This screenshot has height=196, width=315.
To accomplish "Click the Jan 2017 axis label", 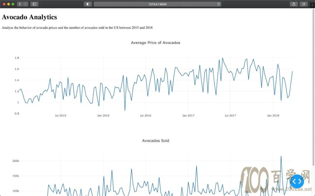I will click(x=188, y=115).
